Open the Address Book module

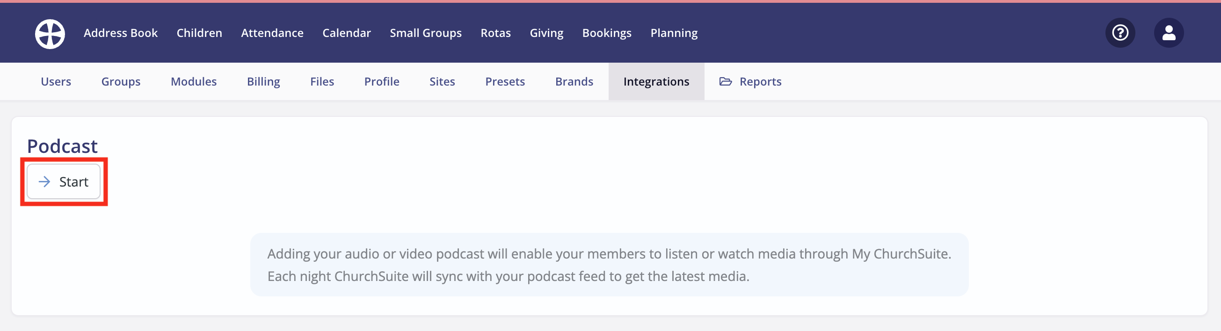click(x=120, y=33)
